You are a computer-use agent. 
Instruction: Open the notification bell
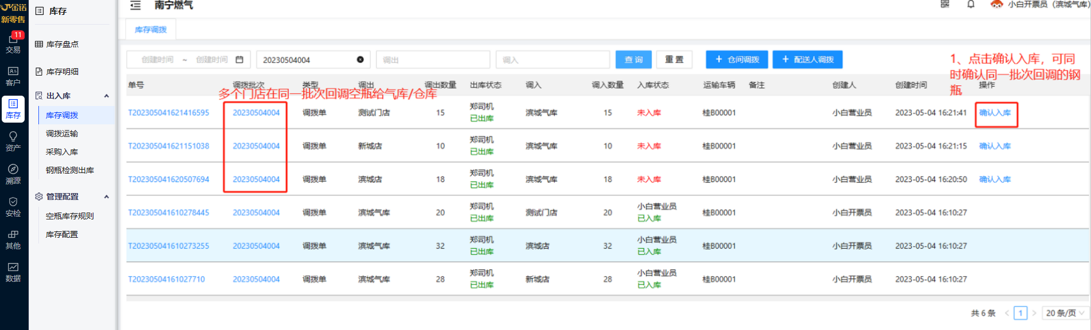coord(971,4)
